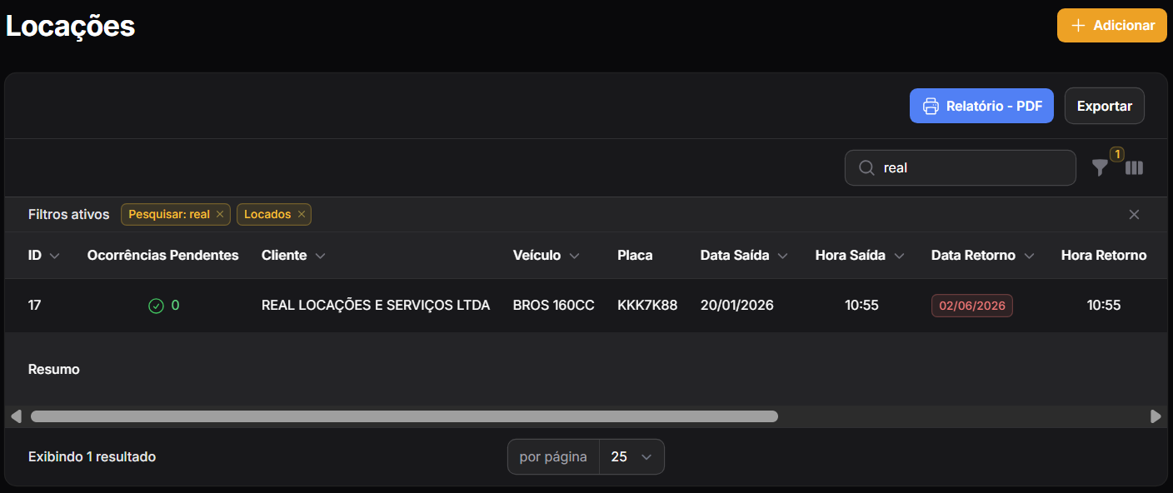1173x493 pixels.
Task: Clear all active filters with the X
Action: point(1134,215)
